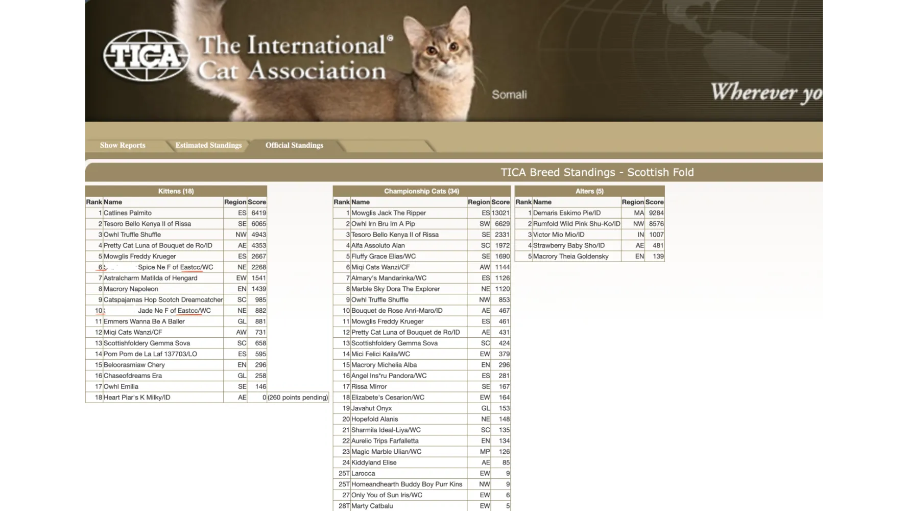Click TICA Breed Standings - Scottish Fold title
This screenshot has height=511, width=908.
[597, 172]
